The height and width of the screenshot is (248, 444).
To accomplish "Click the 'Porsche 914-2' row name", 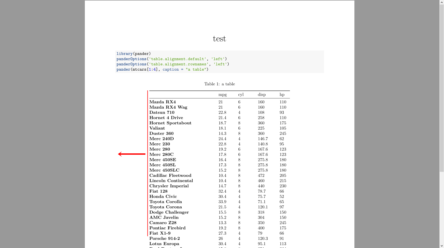I will coord(165,239).
